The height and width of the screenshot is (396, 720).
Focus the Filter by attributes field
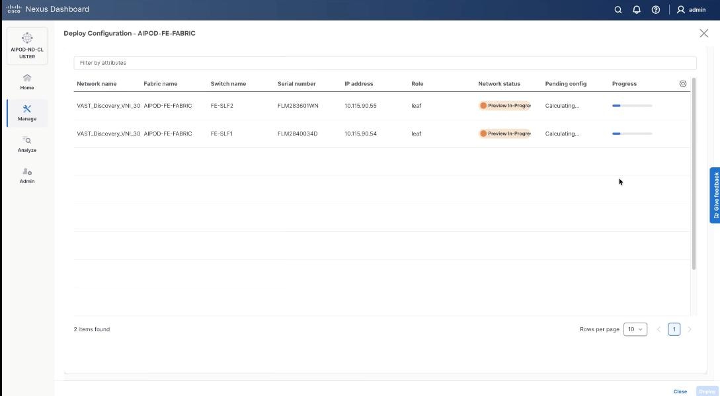click(x=385, y=63)
